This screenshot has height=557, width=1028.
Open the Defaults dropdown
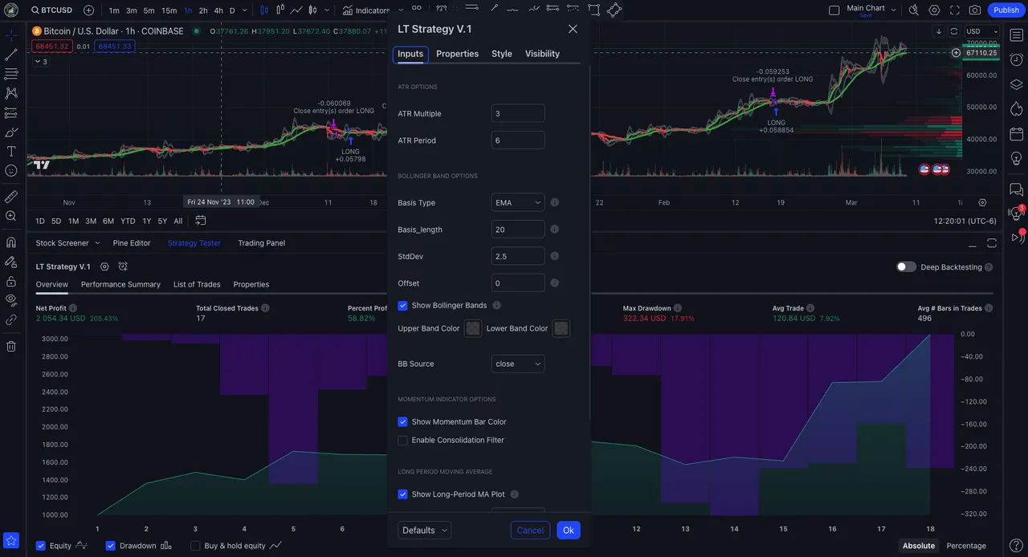[424, 531]
